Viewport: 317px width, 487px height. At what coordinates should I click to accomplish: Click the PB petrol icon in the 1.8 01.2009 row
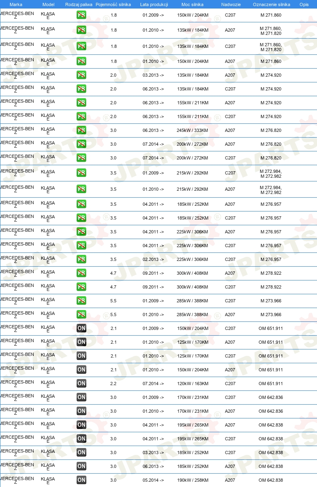pos(81,15)
